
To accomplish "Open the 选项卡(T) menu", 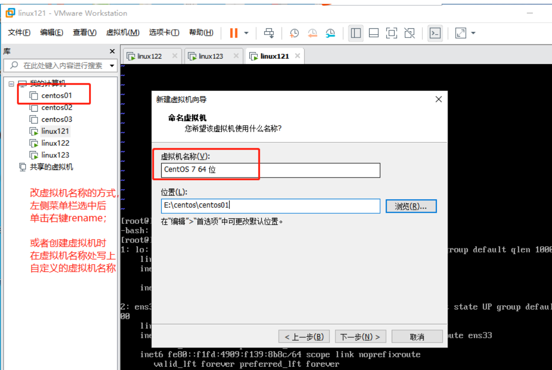I will [x=164, y=32].
